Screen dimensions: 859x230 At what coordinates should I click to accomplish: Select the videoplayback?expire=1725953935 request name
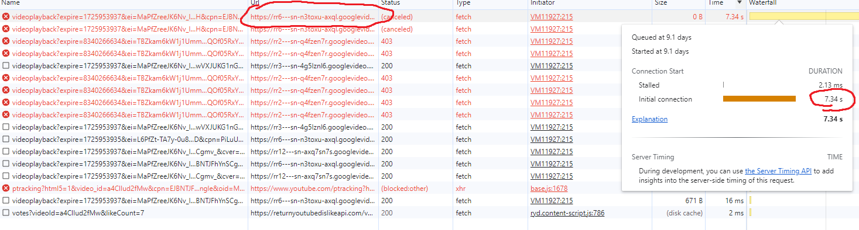point(128,140)
